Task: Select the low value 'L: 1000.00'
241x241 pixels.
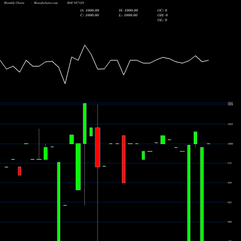Action: (128, 15)
